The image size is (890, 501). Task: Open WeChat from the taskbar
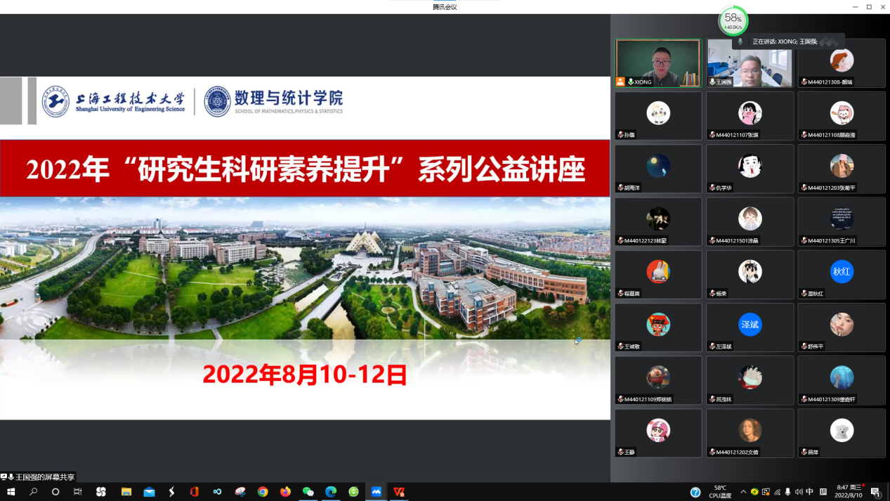(308, 492)
